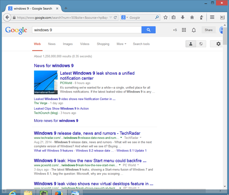Open Internet Explorer from the taskbar
The image size is (229, 195).
[x=13, y=193]
